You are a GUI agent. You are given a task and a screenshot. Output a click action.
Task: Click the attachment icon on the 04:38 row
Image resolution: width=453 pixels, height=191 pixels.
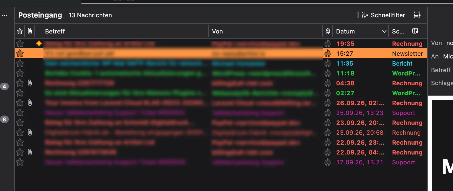coord(30,83)
